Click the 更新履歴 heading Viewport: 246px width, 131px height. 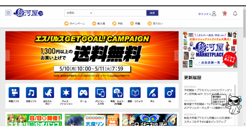[x=193, y=78]
